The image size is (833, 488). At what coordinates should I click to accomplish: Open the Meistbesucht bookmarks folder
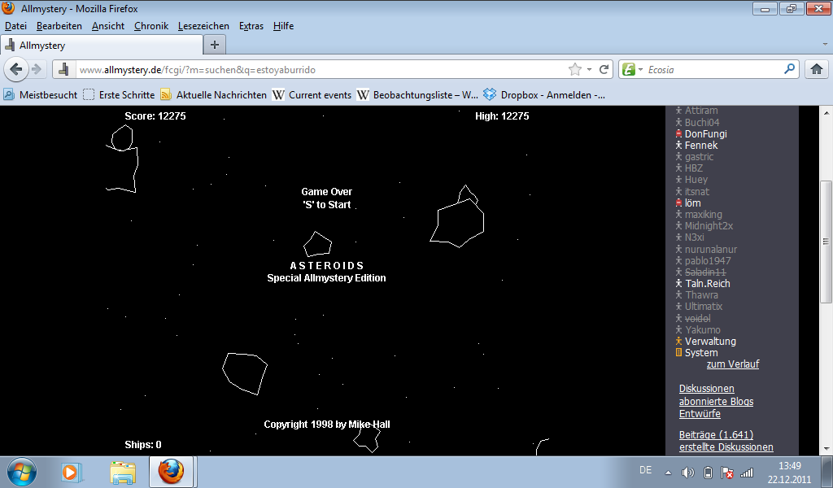point(41,95)
